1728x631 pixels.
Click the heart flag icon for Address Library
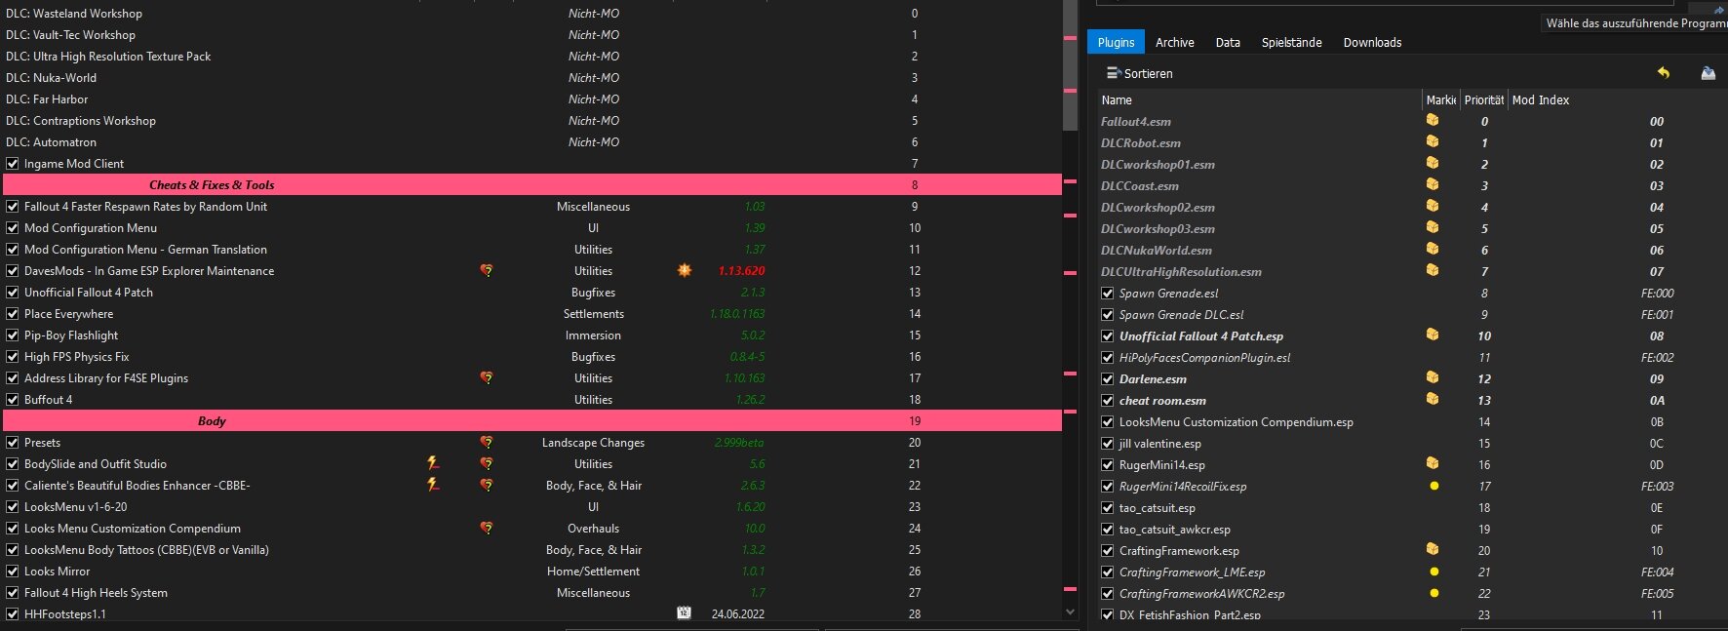click(x=487, y=377)
